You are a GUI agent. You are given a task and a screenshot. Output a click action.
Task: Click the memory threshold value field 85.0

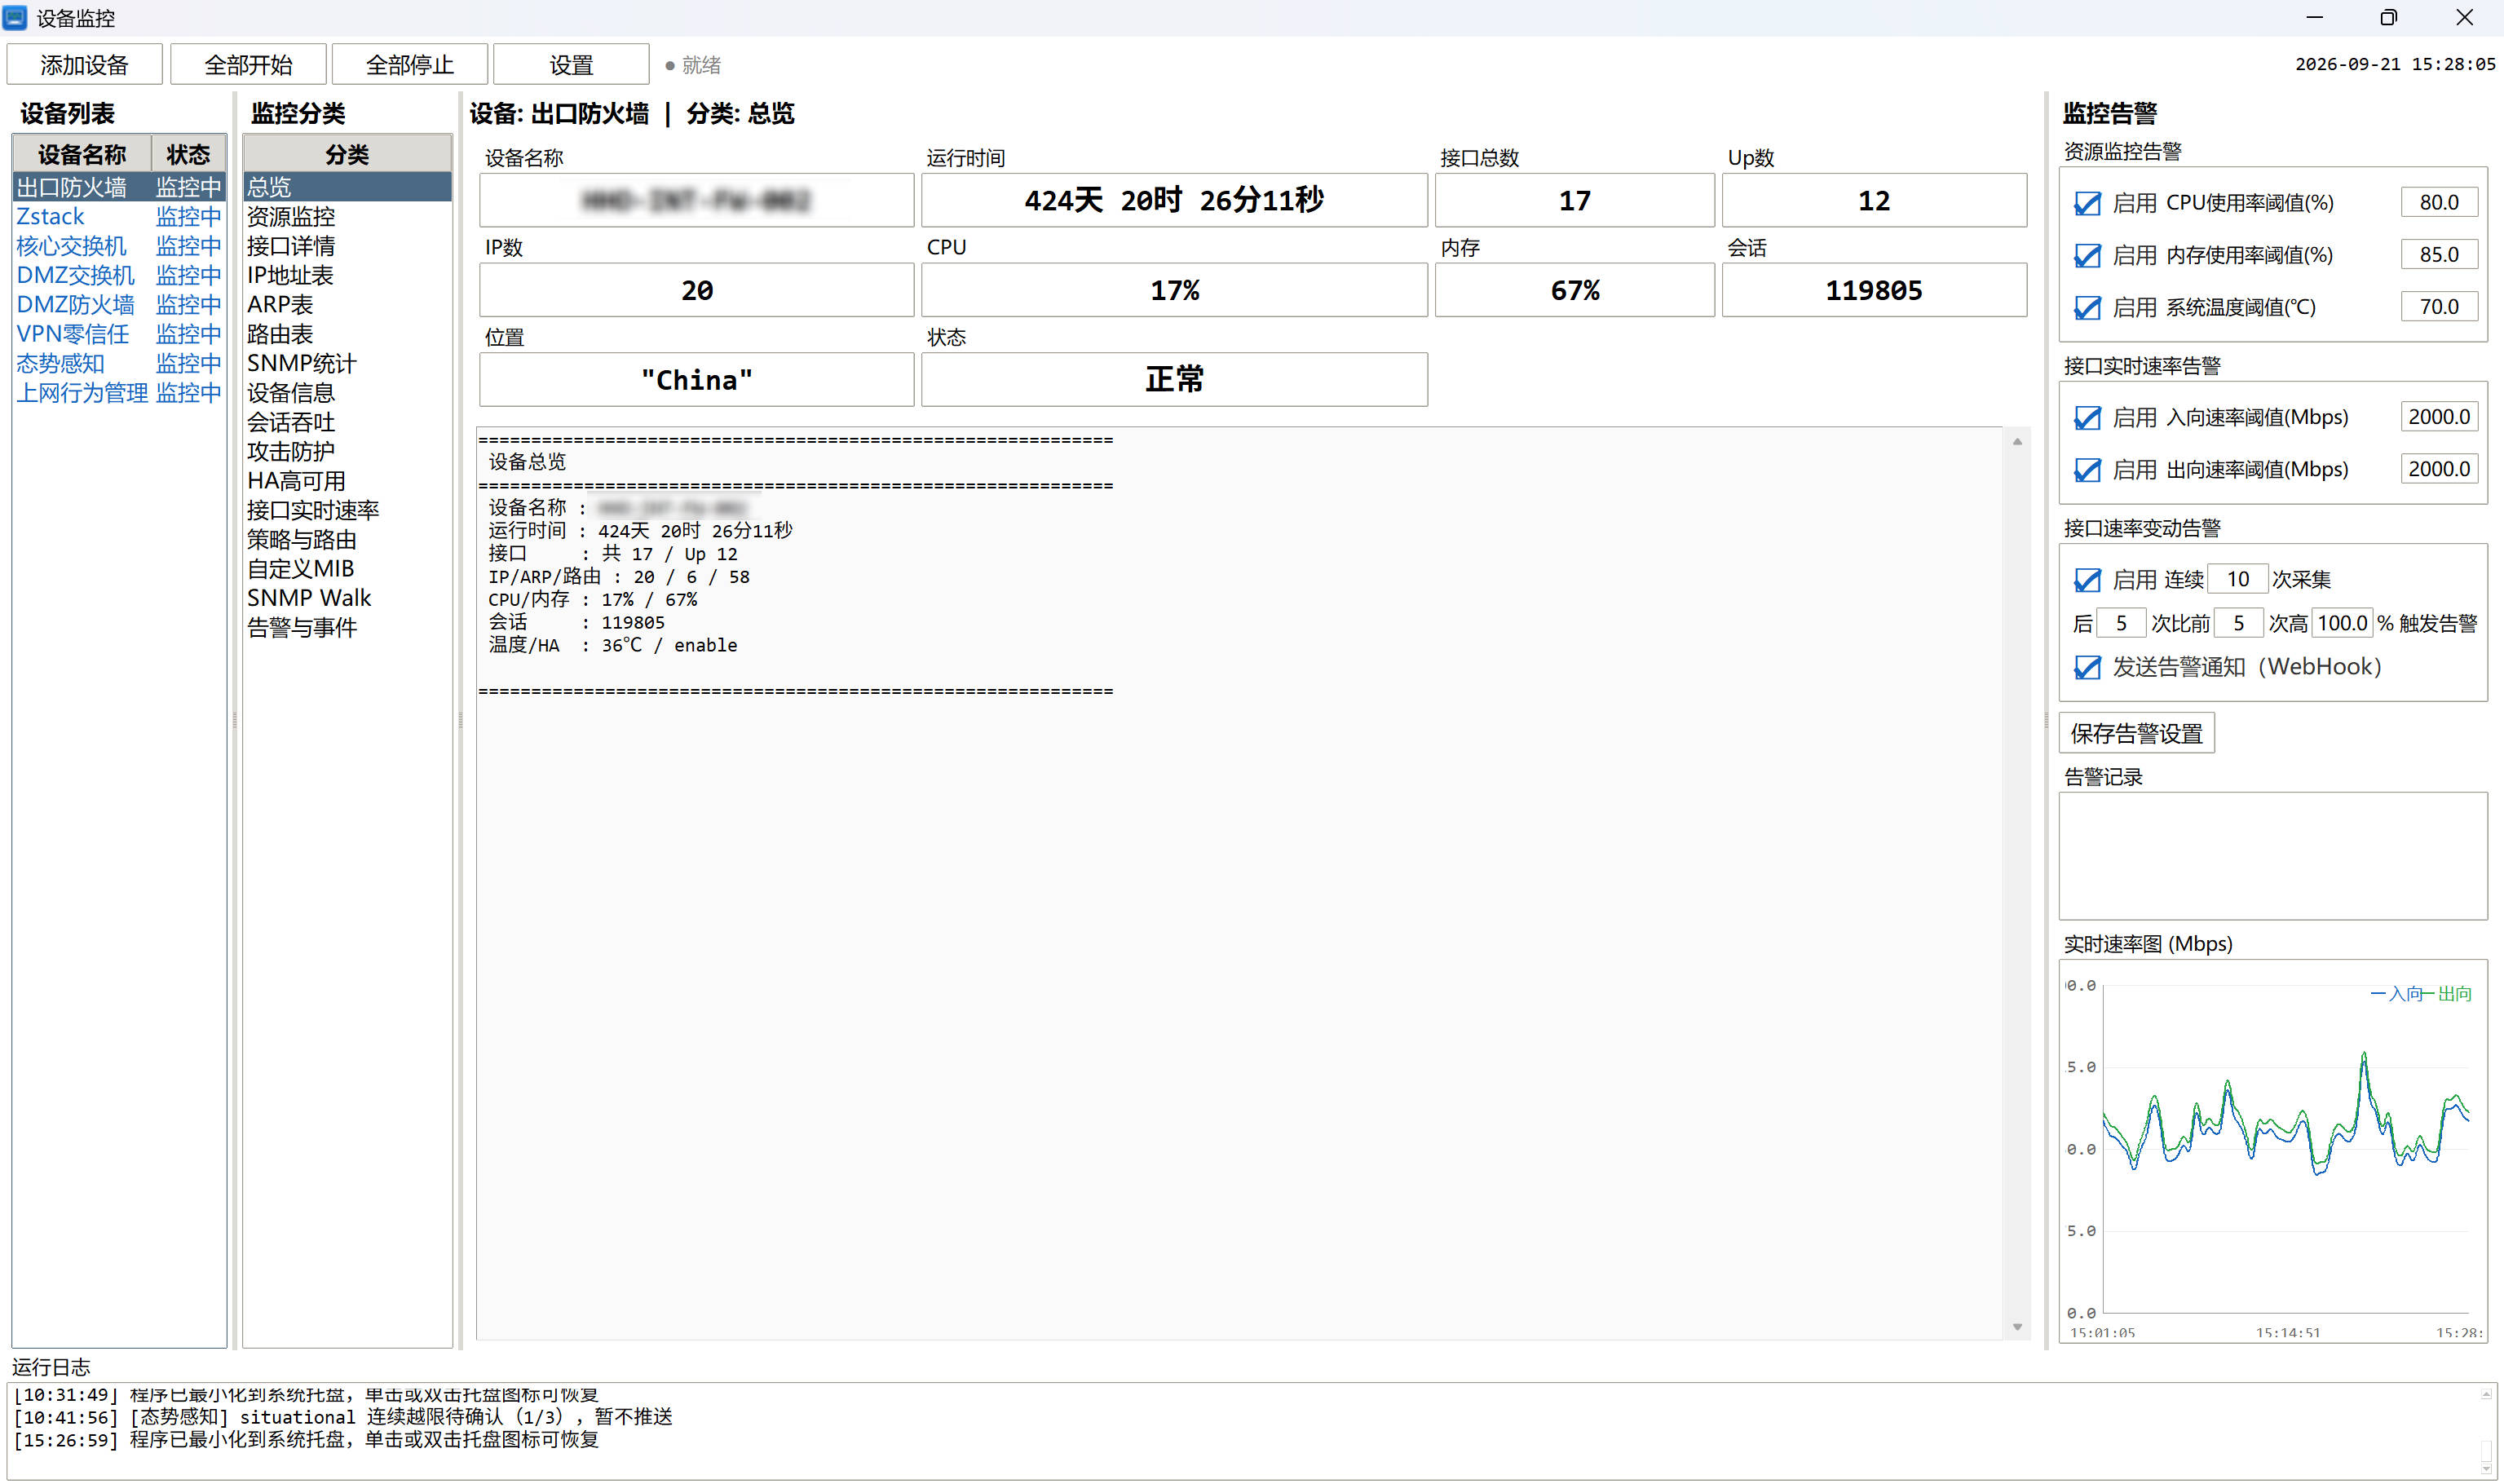2439,254
